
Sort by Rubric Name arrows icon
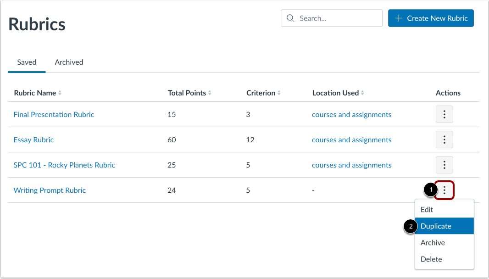[x=60, y=93]
